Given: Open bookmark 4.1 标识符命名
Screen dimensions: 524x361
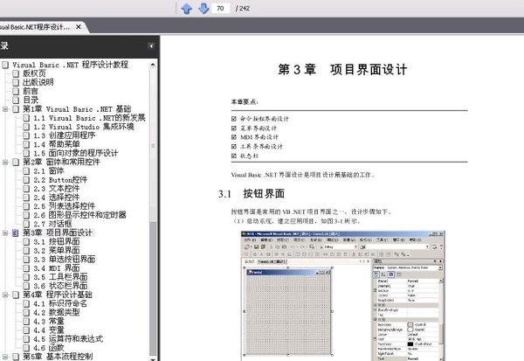Looking at the screenshot, I should [x=60, y=303].
